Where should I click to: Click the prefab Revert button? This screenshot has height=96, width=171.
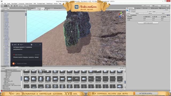click(150, 13)
